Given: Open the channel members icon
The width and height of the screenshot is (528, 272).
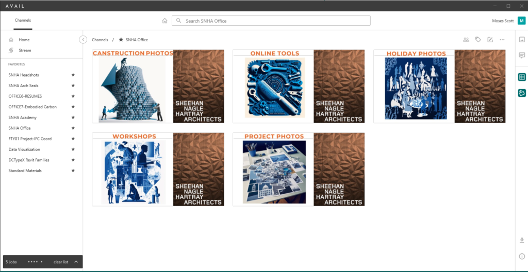Looking at the screenshot, I should (466, 40).
